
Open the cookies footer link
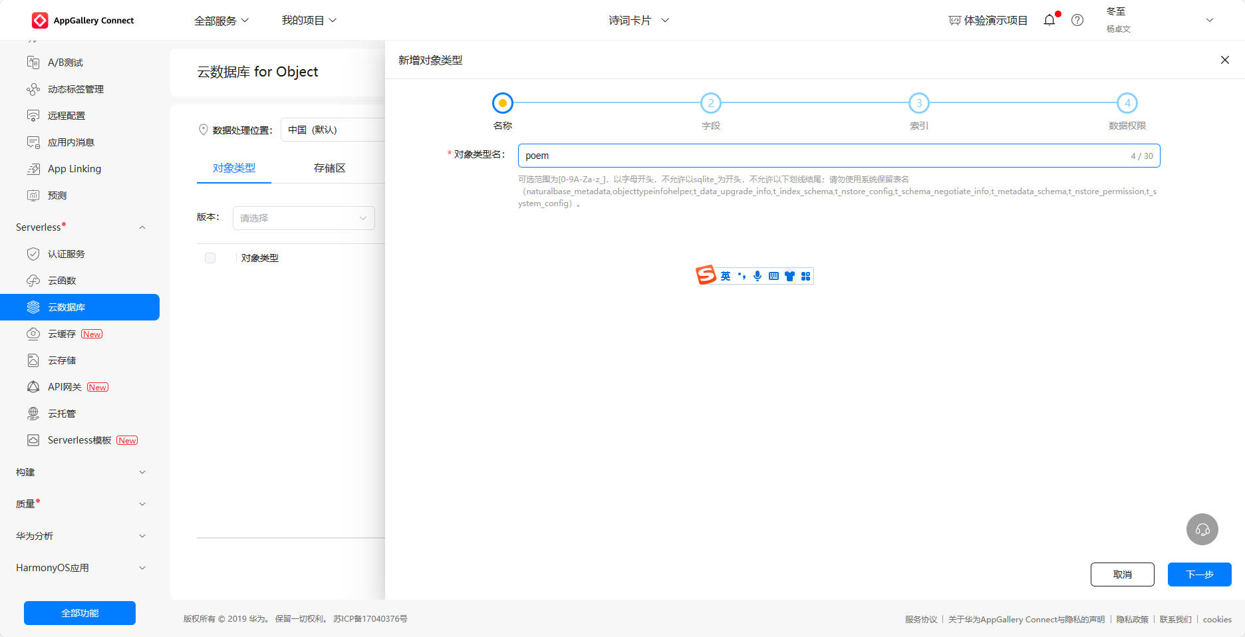[x=1217, y=619]
